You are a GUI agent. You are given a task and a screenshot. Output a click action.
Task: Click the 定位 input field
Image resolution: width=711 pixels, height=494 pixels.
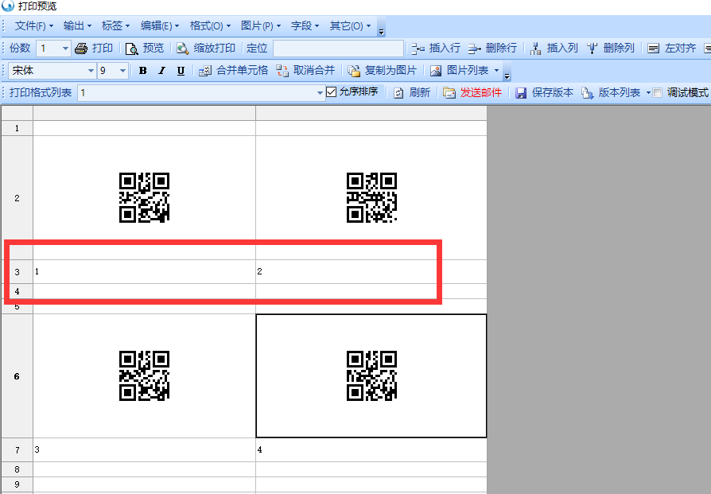338,49
